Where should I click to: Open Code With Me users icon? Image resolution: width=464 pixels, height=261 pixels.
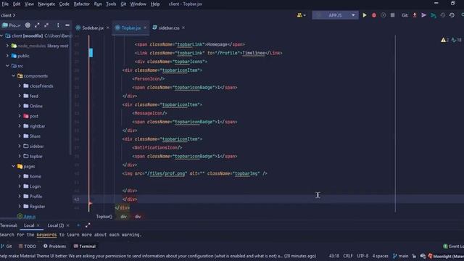coord(301,15)
